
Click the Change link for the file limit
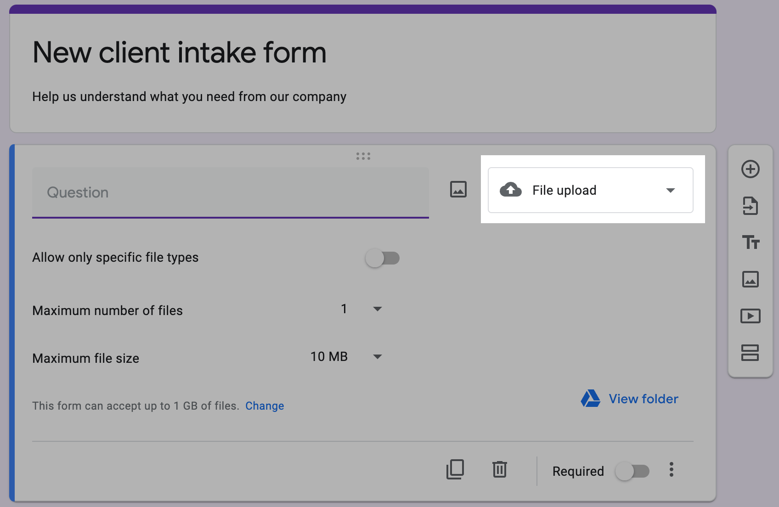click(265, 406)
